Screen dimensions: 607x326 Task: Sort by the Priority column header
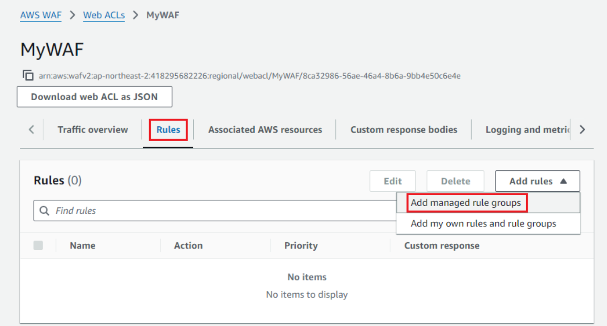pos(301,246)
